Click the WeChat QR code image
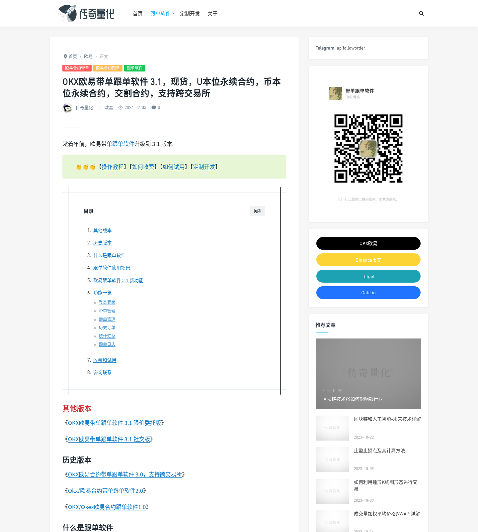The width and height of the screenshot is (478, 532). [368, 149]
